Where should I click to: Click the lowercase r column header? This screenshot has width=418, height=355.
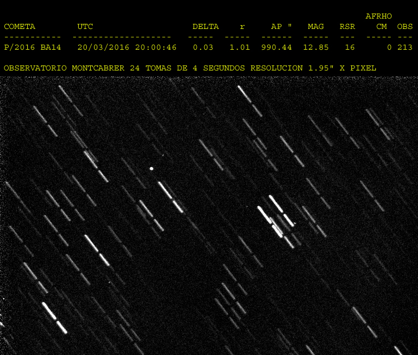point(242,27)
